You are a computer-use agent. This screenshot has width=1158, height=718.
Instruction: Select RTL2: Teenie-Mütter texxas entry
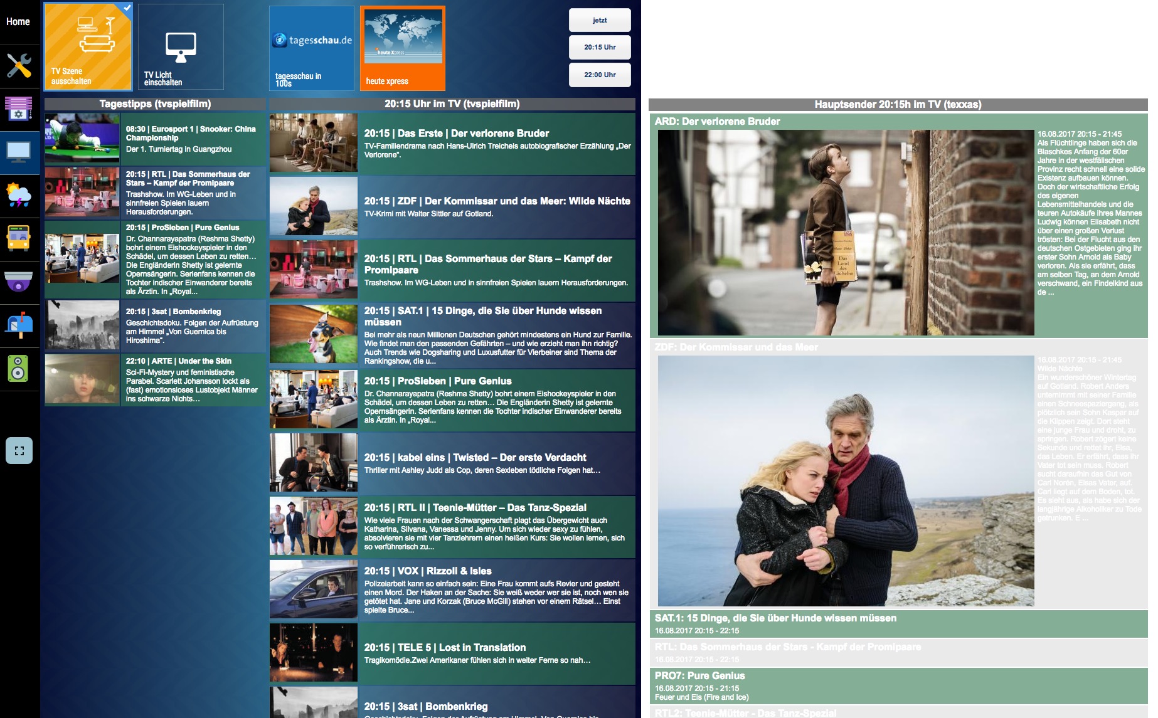(x=898, y=712)
